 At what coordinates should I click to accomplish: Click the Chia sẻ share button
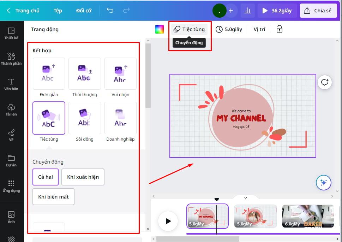click(318, 11)
